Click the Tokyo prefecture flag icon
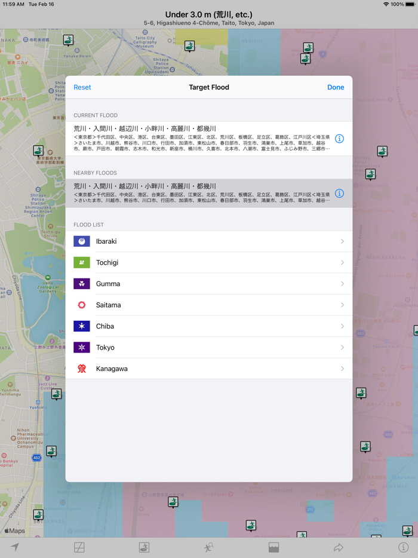This screenshot has width=418, height=558. click(x=81, y=347)
